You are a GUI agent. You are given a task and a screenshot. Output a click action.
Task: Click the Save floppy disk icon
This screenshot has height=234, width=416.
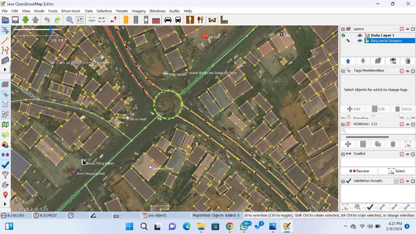pos(15,20)
